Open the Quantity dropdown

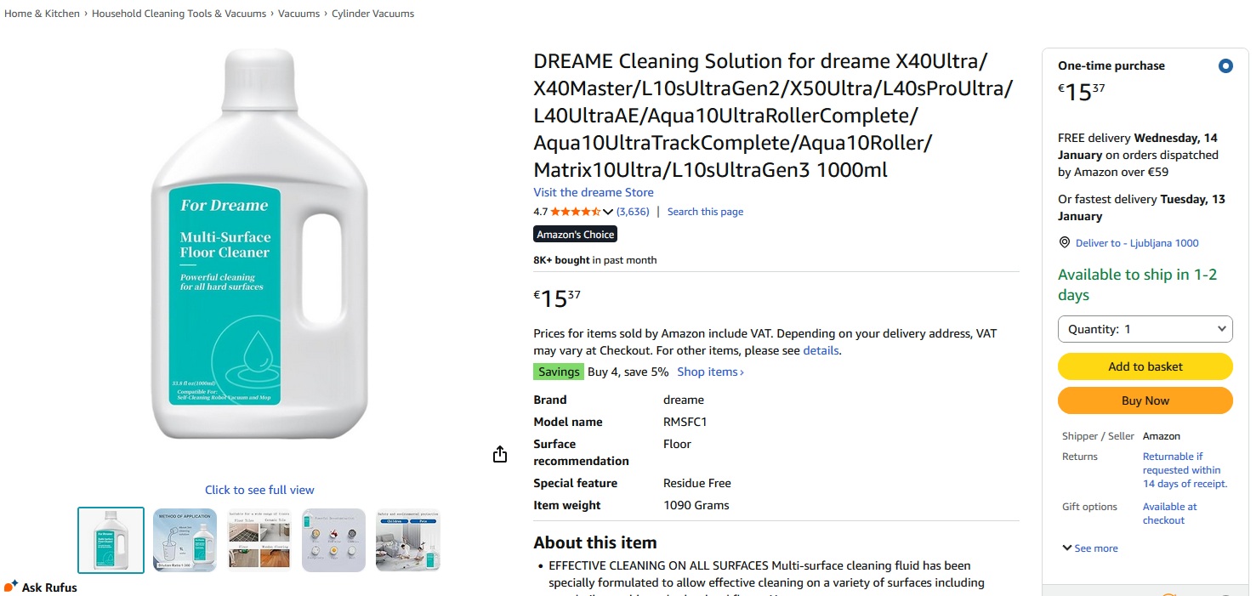click(x=1145, y=329)
